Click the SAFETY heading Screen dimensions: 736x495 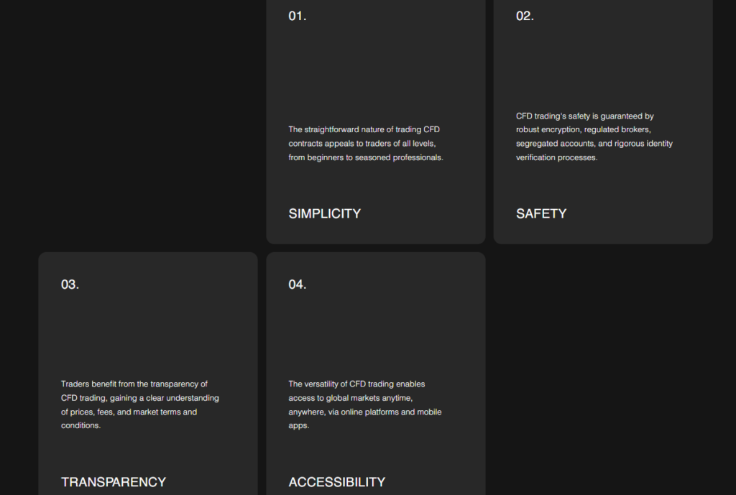pos(541,213)
